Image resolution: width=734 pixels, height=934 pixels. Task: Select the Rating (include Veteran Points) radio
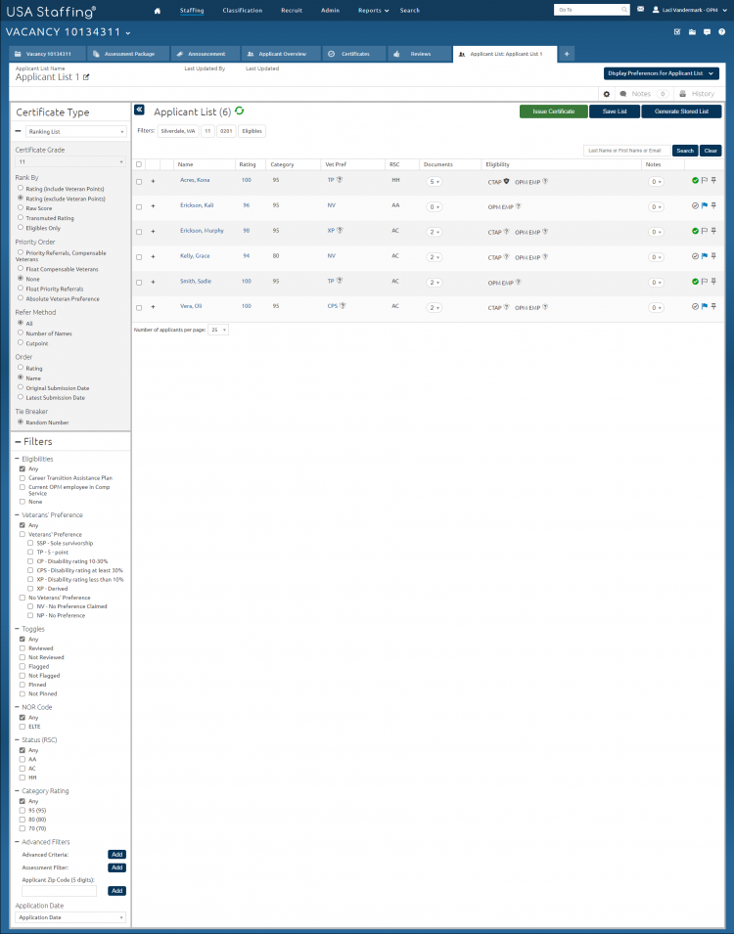tap(21, 188)
